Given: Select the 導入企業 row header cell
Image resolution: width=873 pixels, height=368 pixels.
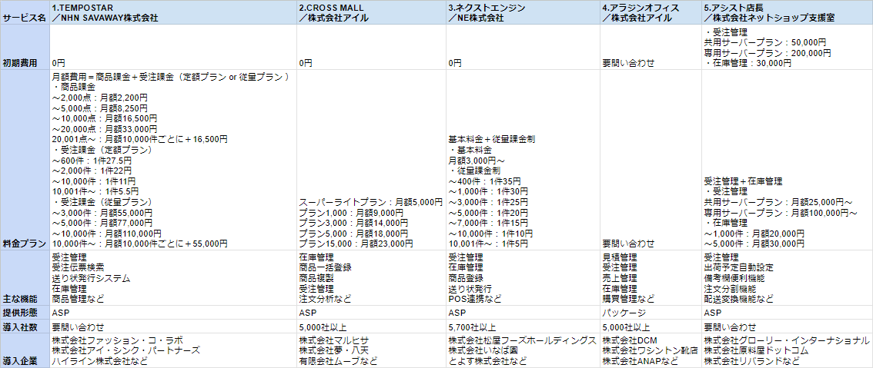Looking at the screenshot, I should tap(25, 351).
